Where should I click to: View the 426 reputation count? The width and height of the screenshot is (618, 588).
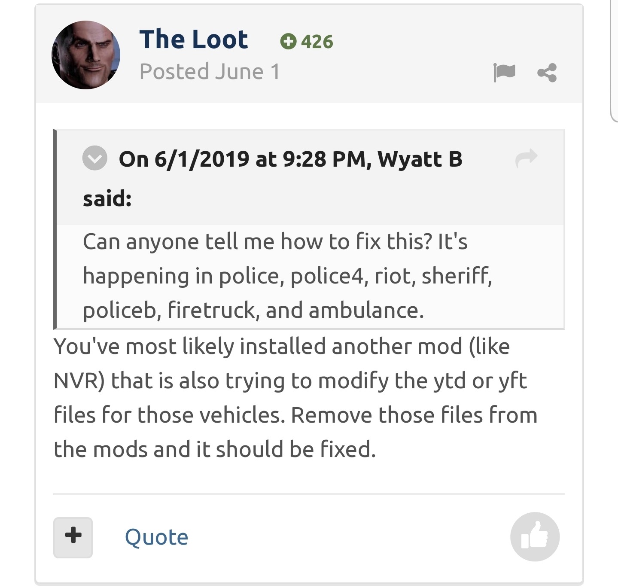coord(317,42)
